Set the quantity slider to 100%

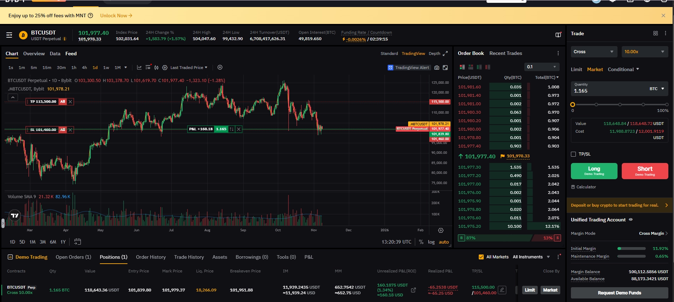click(x=667, y=105)
